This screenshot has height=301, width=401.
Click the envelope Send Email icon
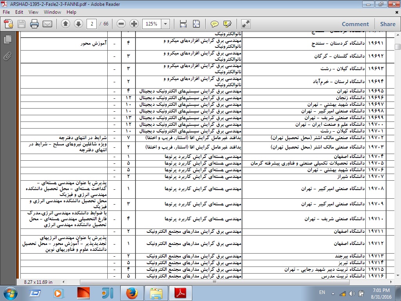[x=47, y=24]
